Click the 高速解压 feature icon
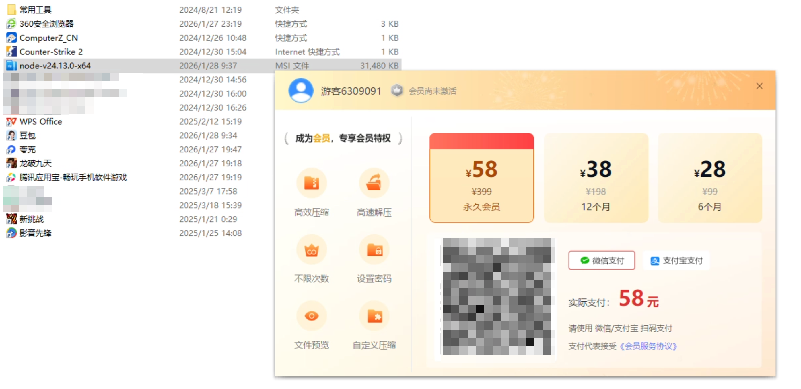The width and height of the screenshot is (801, 389). (374, 183)
